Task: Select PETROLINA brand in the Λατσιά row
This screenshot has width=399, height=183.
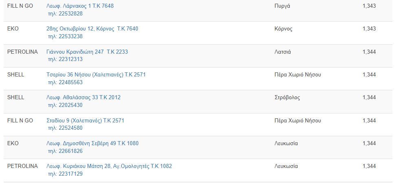Action: tap(22, 52)
